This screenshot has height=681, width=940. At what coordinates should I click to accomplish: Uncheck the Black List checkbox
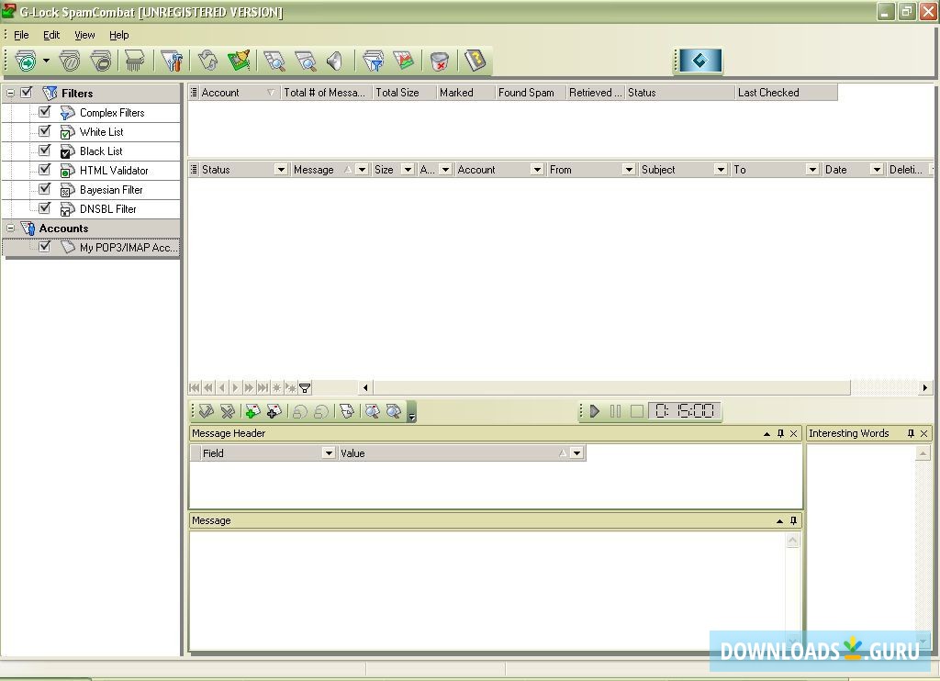click(x=44, y=150)
